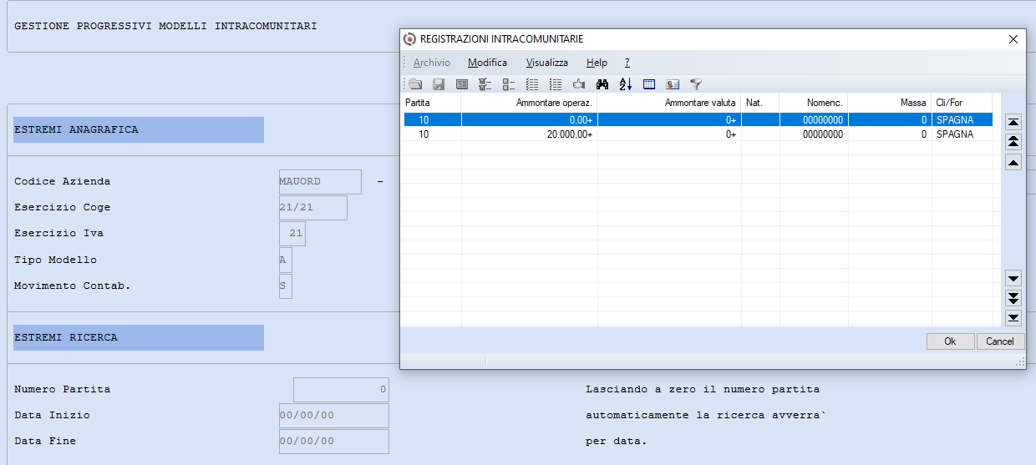Apply a filter using the funnel icon
The width and height of the screenshot is (1036, 465).
coord(696,84)
